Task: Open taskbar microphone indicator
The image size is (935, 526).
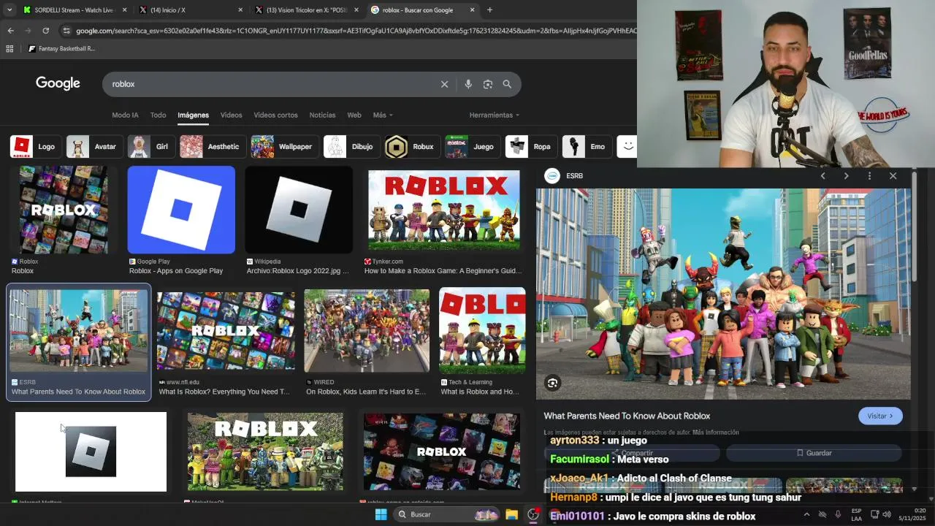Action: [838, 514]
